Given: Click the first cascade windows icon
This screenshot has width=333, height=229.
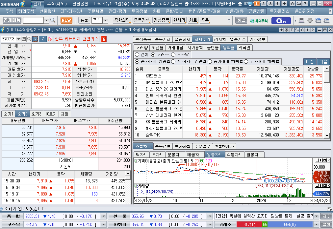Looking at the screenshot, I should [318, 20].
